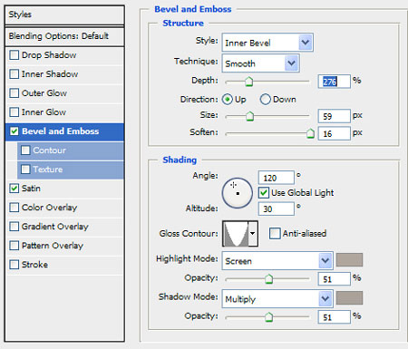Viewport: 408px width, 349px height.
Task: Open the Style dropdown showing Inner Bevel
Action: pos(267,43)
